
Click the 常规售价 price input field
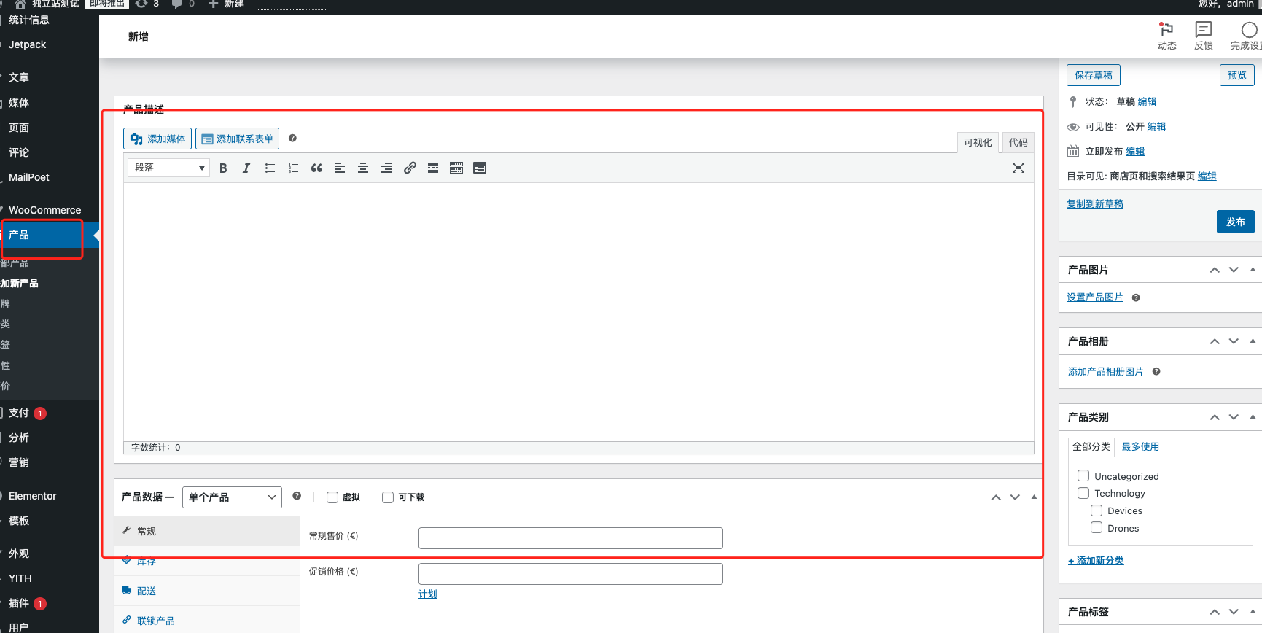coord(570,538)
